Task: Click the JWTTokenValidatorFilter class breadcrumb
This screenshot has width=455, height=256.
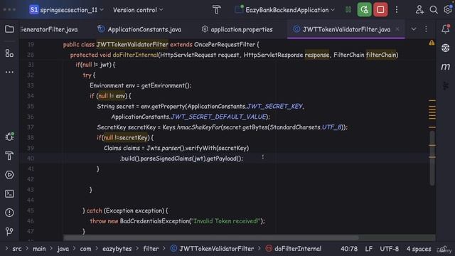Action: [x=212, y=249]
